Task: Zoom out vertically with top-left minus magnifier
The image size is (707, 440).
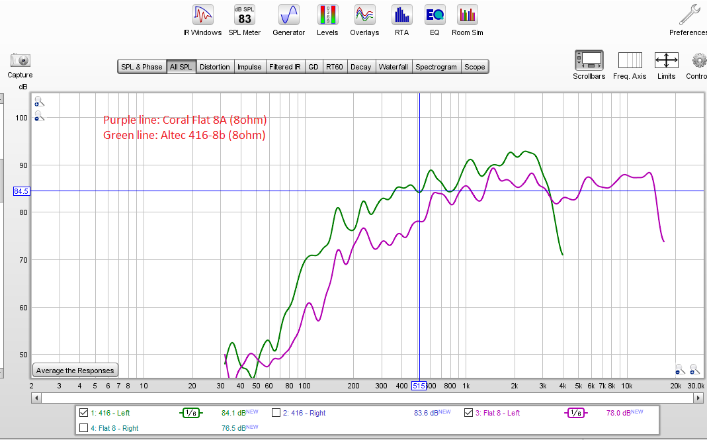Action: [39, 116]
